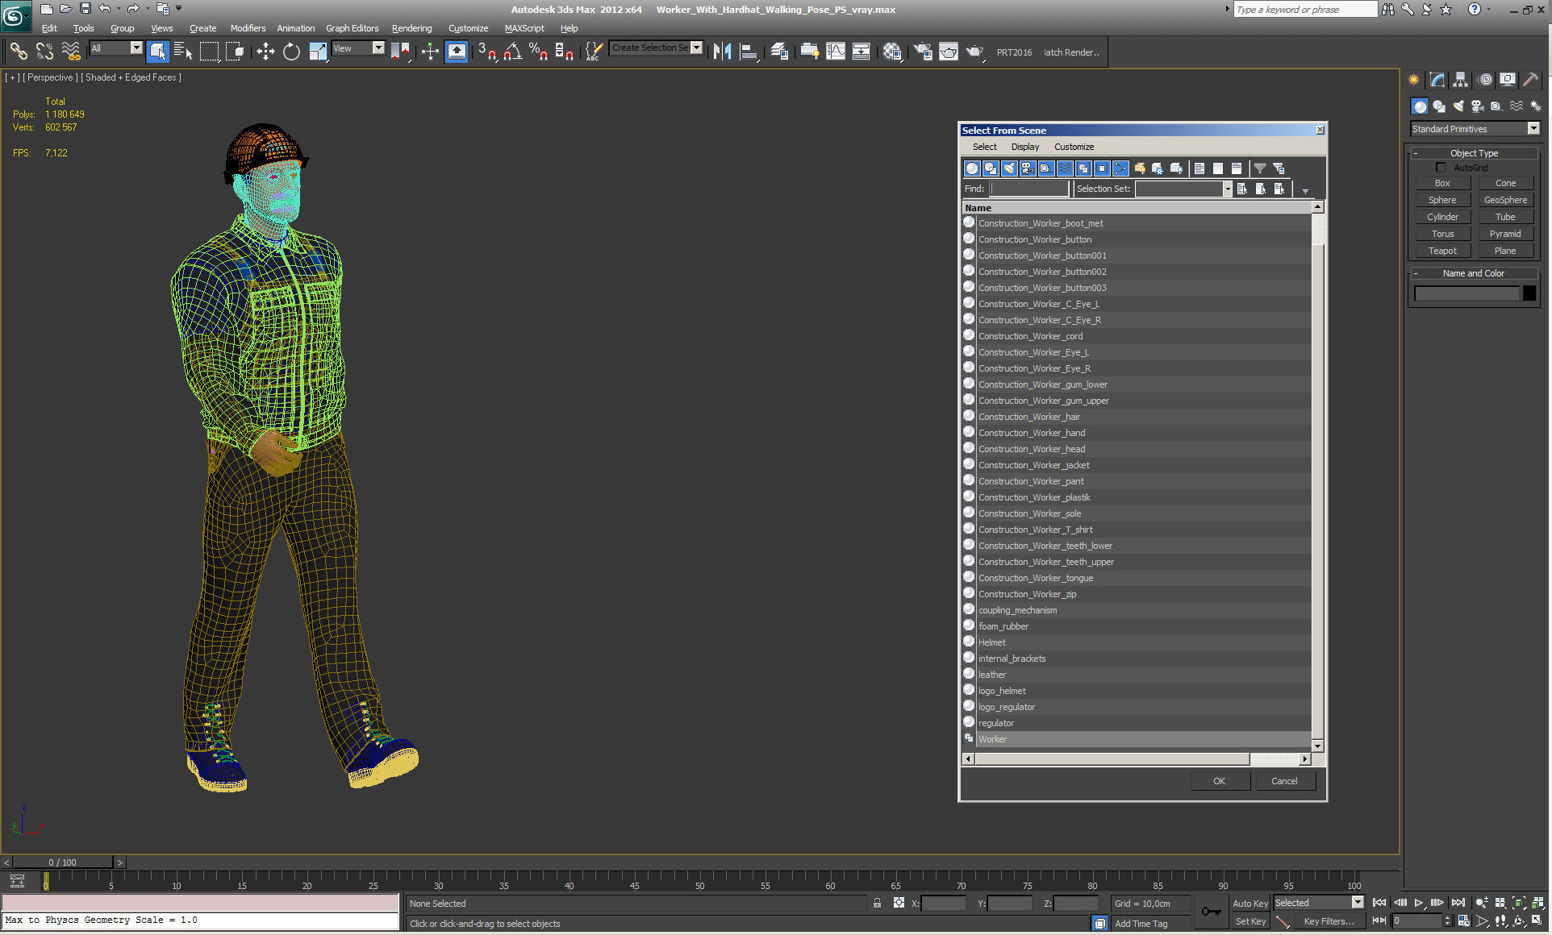Click the Mirror tool icon

[x=722, y=52]
